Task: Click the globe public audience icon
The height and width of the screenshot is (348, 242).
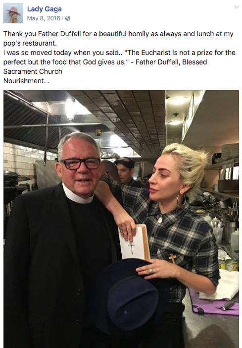Action: pos(68,18)
